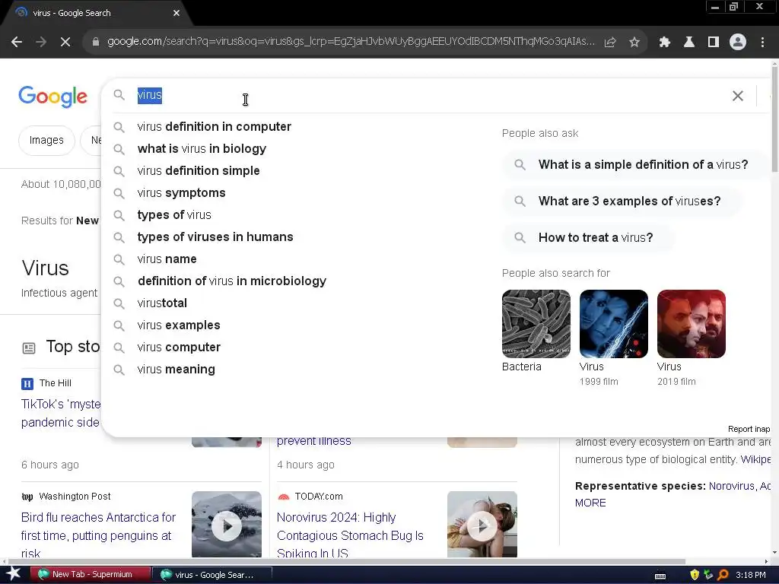Select suggestion types of virus
The image size is (779, 584).
pyautogui.click(x=174, y=214)
